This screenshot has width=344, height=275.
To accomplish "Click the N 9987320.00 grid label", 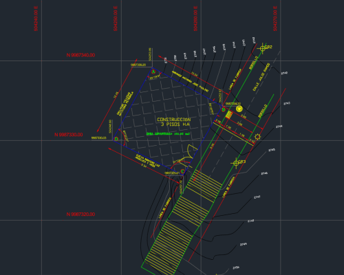I will tap(80, 214).
